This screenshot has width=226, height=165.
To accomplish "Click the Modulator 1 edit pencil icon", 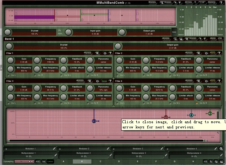I will (x=54, y=148).
